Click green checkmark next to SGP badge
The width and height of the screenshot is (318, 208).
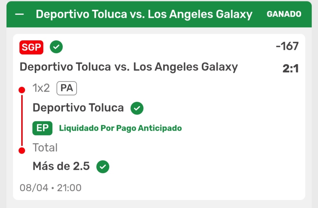56,47
